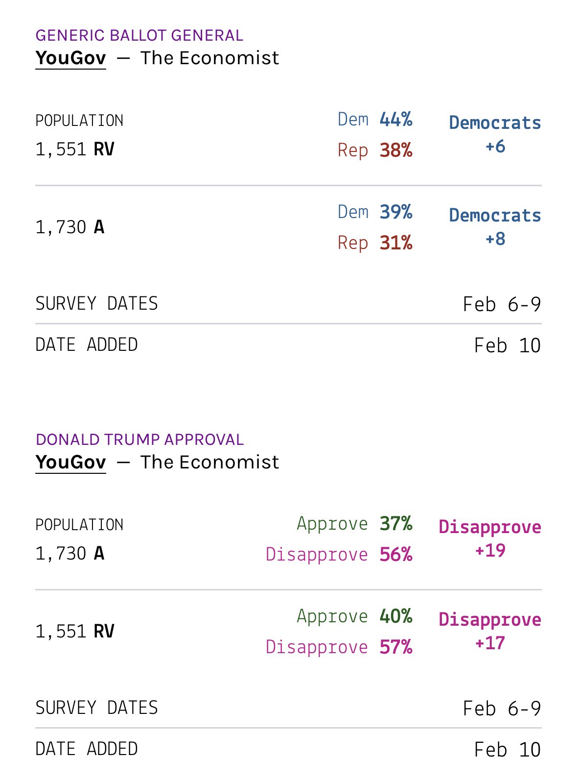
Task: Click The Economist sponsor under Generic Ballot General
Action: 209,58
